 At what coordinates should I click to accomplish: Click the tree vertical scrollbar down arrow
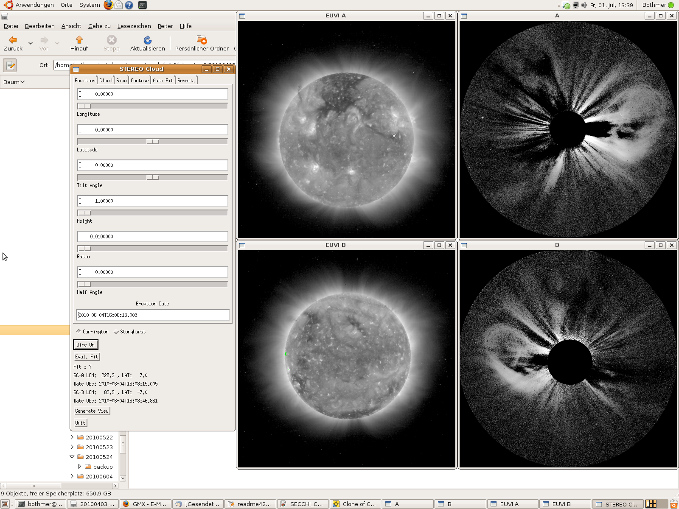click(x=123, y=478)
